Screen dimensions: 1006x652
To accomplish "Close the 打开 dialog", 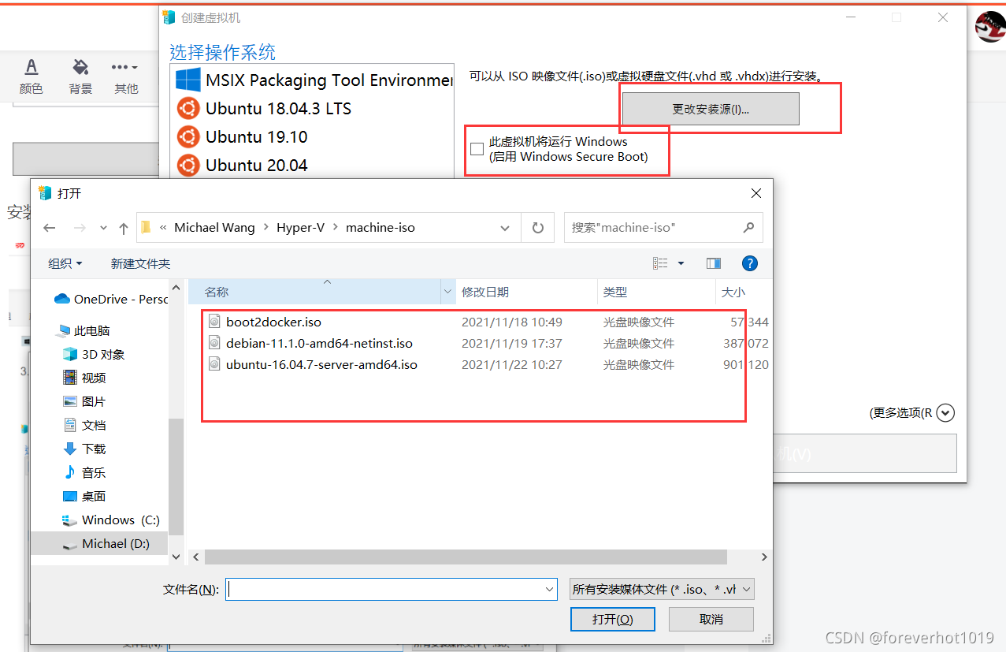I will point(755,193).
